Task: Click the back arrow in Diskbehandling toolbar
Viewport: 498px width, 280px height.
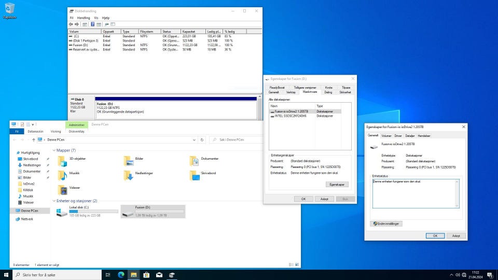Action: click(x=71, y=24)
